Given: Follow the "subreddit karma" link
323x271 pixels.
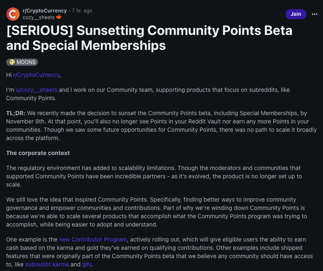Looking at the screenshot, I should click(47, 264).
